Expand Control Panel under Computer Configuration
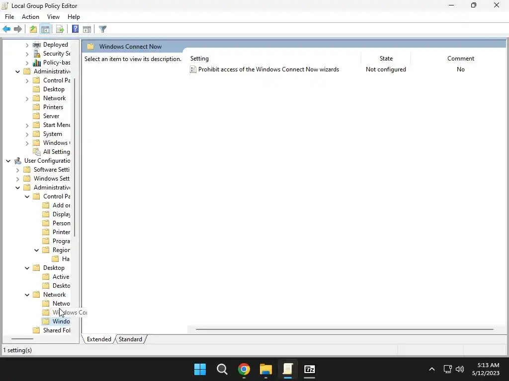This screenshot has height=381, width=509. [x=27, y=81]
